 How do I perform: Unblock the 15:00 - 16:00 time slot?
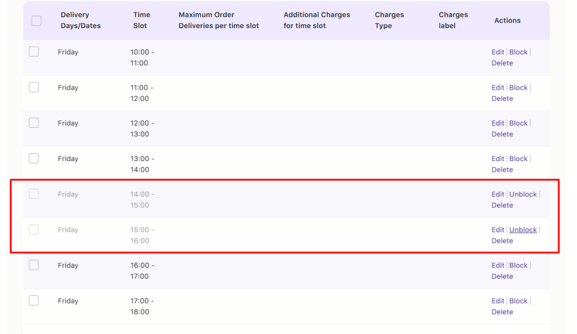tap(523, 229)
